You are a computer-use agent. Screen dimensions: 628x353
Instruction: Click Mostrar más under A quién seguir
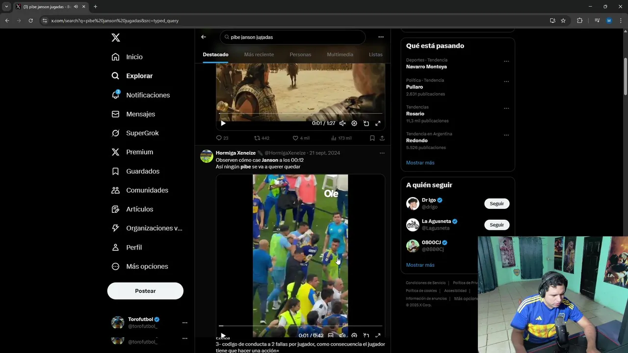[x=420, y=265]
